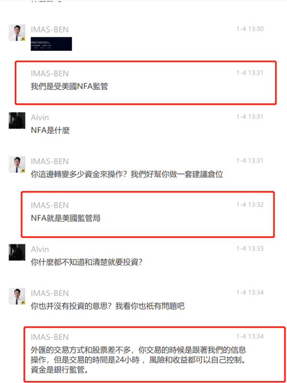This screenshot has height=383, width=287.
Task: Click the Alvin sender name at 13:31
Action: [x=40, y=118]
